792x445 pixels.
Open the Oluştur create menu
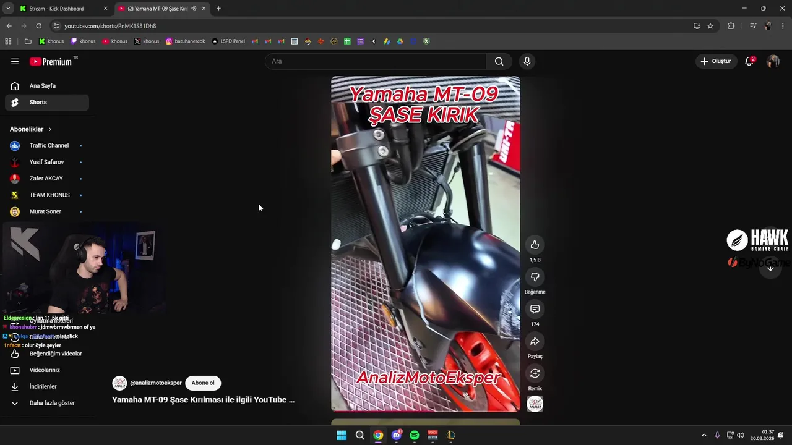pyautogui.click(x=715, y=61)
